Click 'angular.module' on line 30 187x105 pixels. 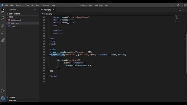tap(67, 52)
